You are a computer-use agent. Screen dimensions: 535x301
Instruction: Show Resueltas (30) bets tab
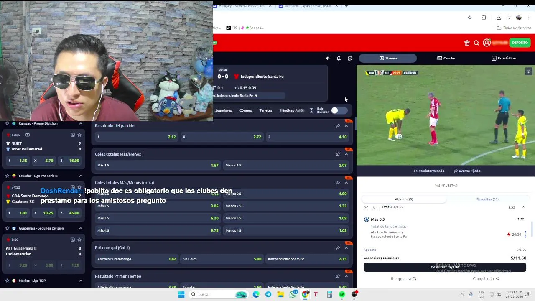(x=487, y=199)
